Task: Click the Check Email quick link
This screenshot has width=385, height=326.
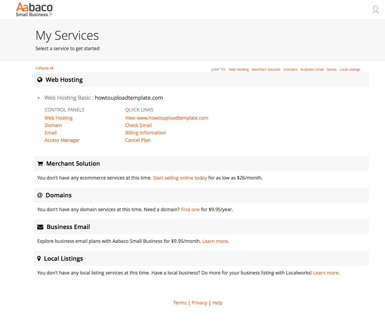Action: 138,125
